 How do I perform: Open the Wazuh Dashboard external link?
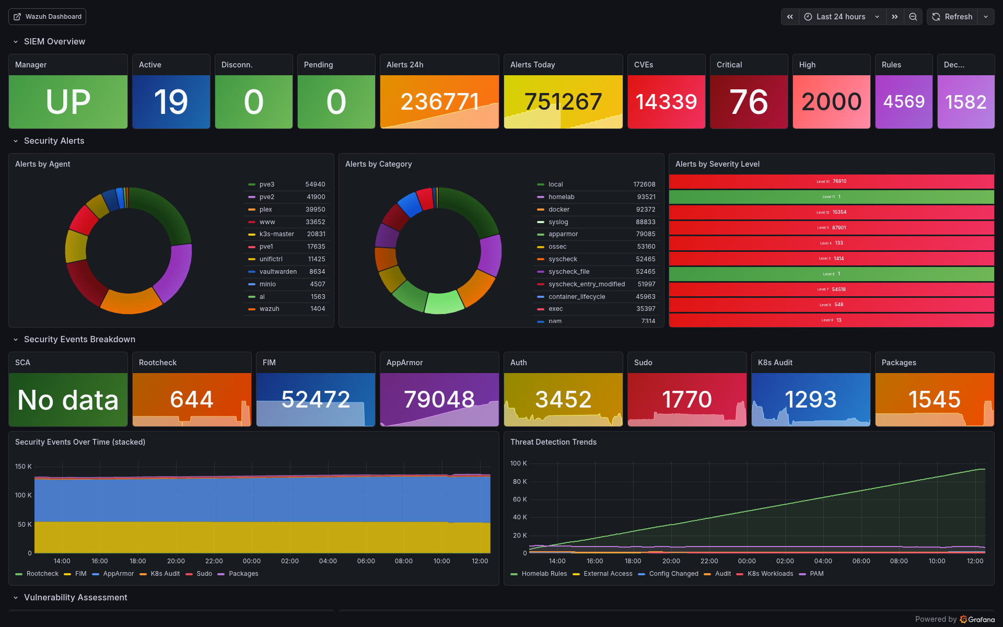[48, 17]
